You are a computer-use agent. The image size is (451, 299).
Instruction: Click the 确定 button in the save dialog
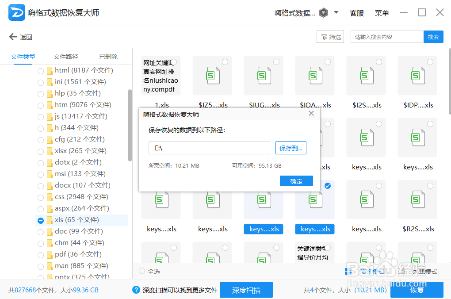pos(296,180)
